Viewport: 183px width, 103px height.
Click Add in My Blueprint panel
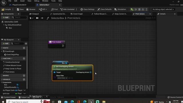click(x=6, y=43)
